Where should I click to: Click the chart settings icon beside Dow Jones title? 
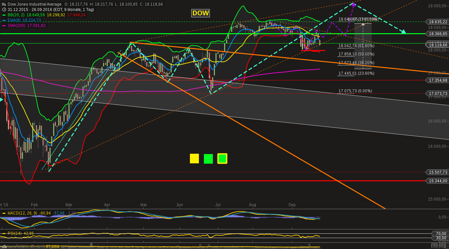coord(4,4)
